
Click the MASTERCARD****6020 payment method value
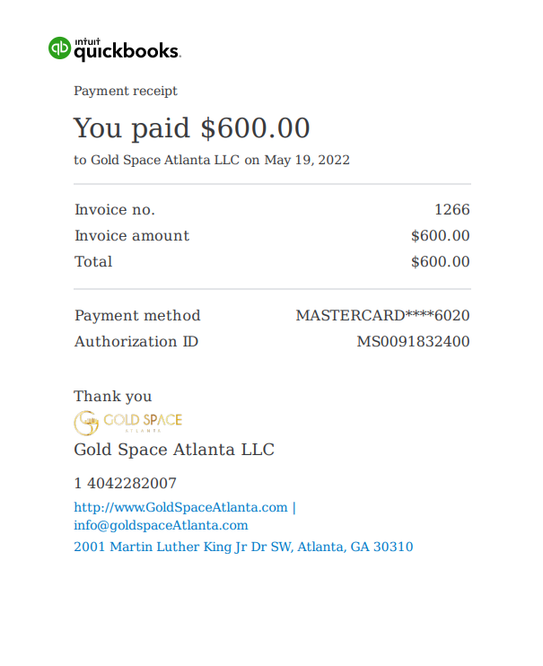click(x=383, y=316)
